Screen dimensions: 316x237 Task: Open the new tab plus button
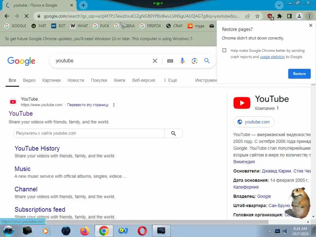83,5
